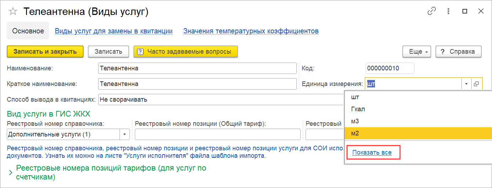Screen dimensions: 492x188
Task: Choose м3 in the dropdown list
Action: point(355,121)
